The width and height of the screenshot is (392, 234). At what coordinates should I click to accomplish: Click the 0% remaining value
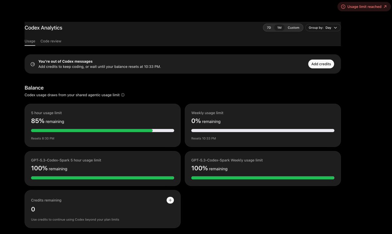206,121
